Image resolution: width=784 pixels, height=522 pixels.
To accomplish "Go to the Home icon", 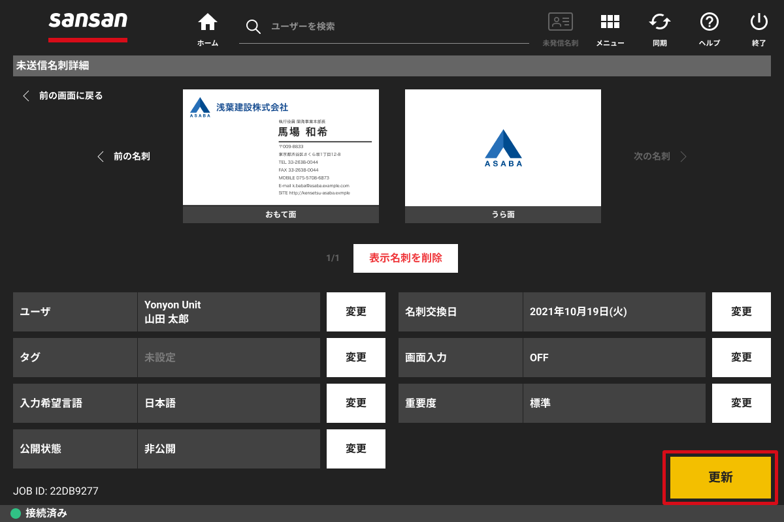I will [208, 23].
